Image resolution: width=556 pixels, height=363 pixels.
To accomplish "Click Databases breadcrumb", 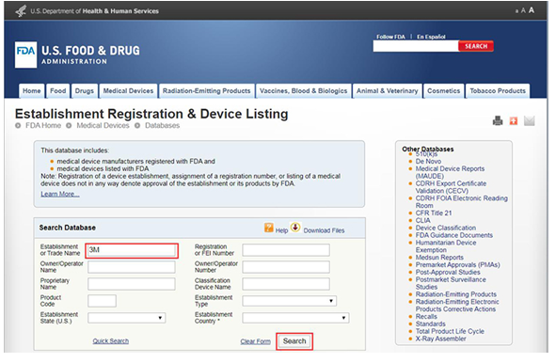I will point(162,125).
